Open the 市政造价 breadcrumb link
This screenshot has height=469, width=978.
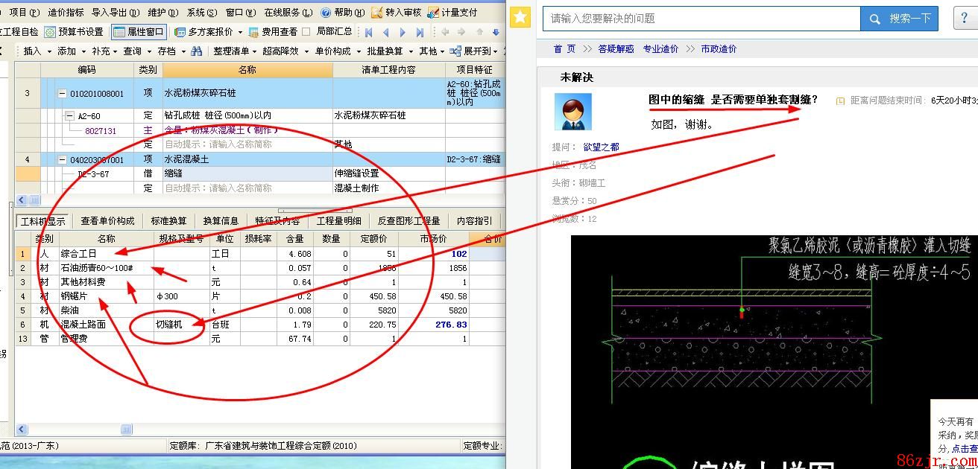719,48
